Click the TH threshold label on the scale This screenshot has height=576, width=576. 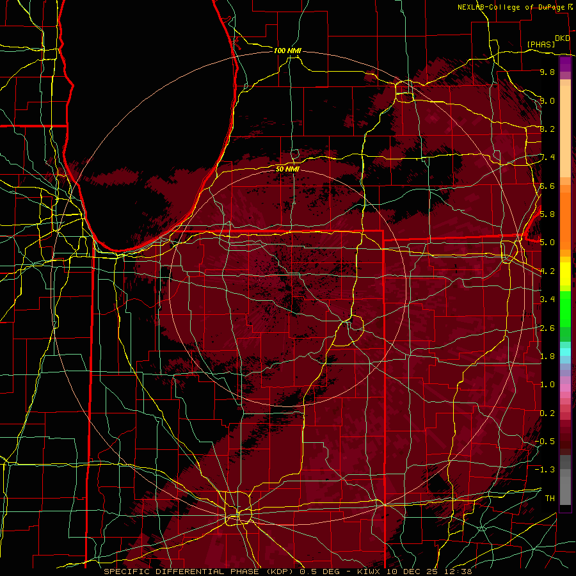550,499
